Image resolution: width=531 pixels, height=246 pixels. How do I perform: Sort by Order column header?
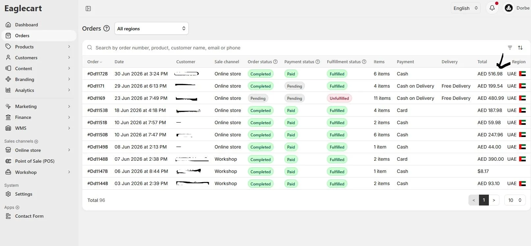[x=94, y=62]
